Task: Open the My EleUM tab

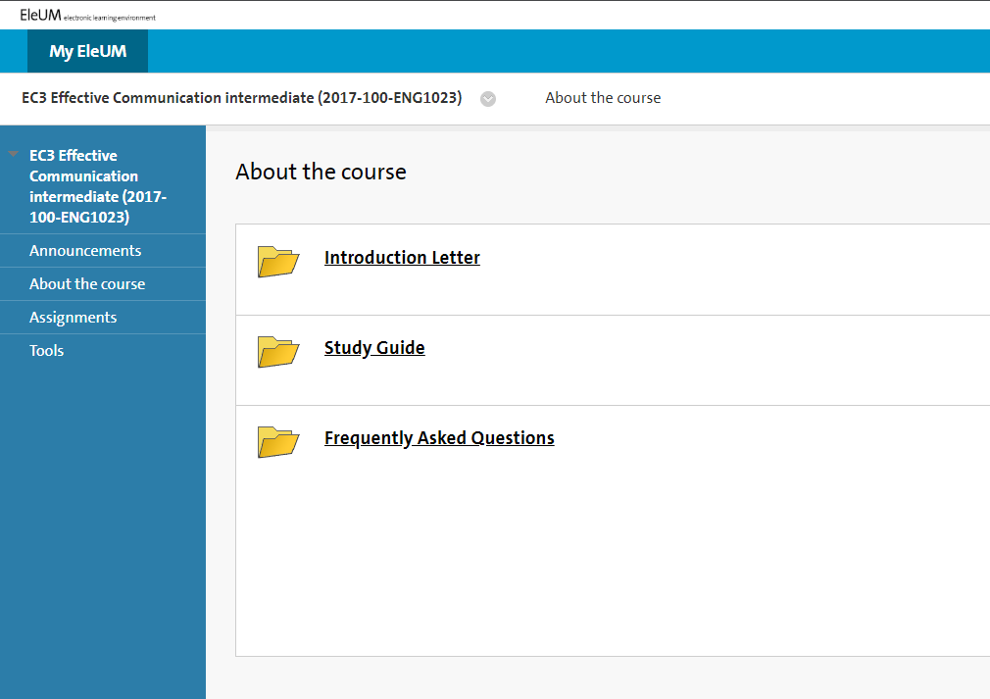Action: point(88,51)
